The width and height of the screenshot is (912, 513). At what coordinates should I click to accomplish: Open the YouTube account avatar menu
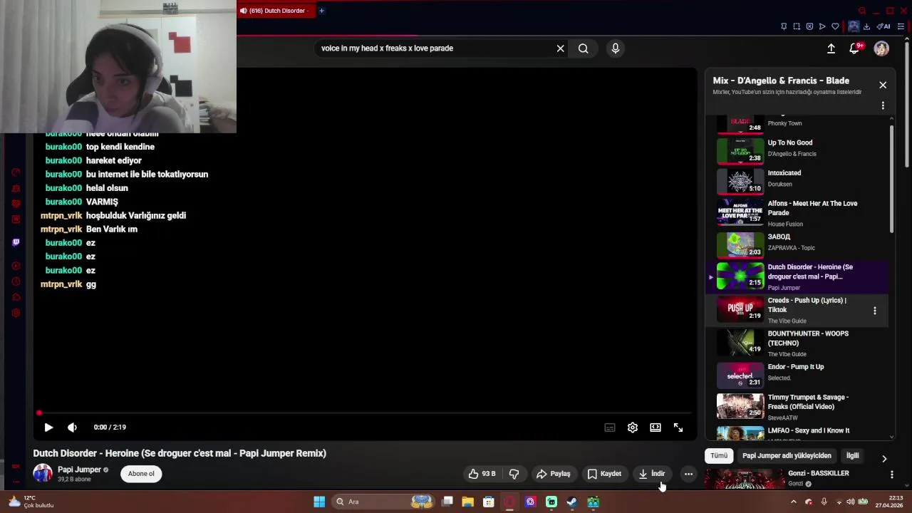pyautogui.click(x=881, y=48)
